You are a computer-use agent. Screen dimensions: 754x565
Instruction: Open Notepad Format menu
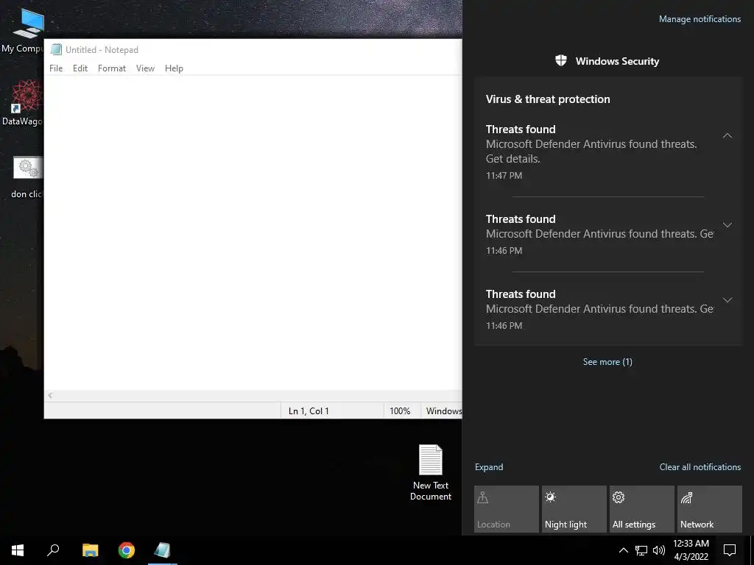112,68
